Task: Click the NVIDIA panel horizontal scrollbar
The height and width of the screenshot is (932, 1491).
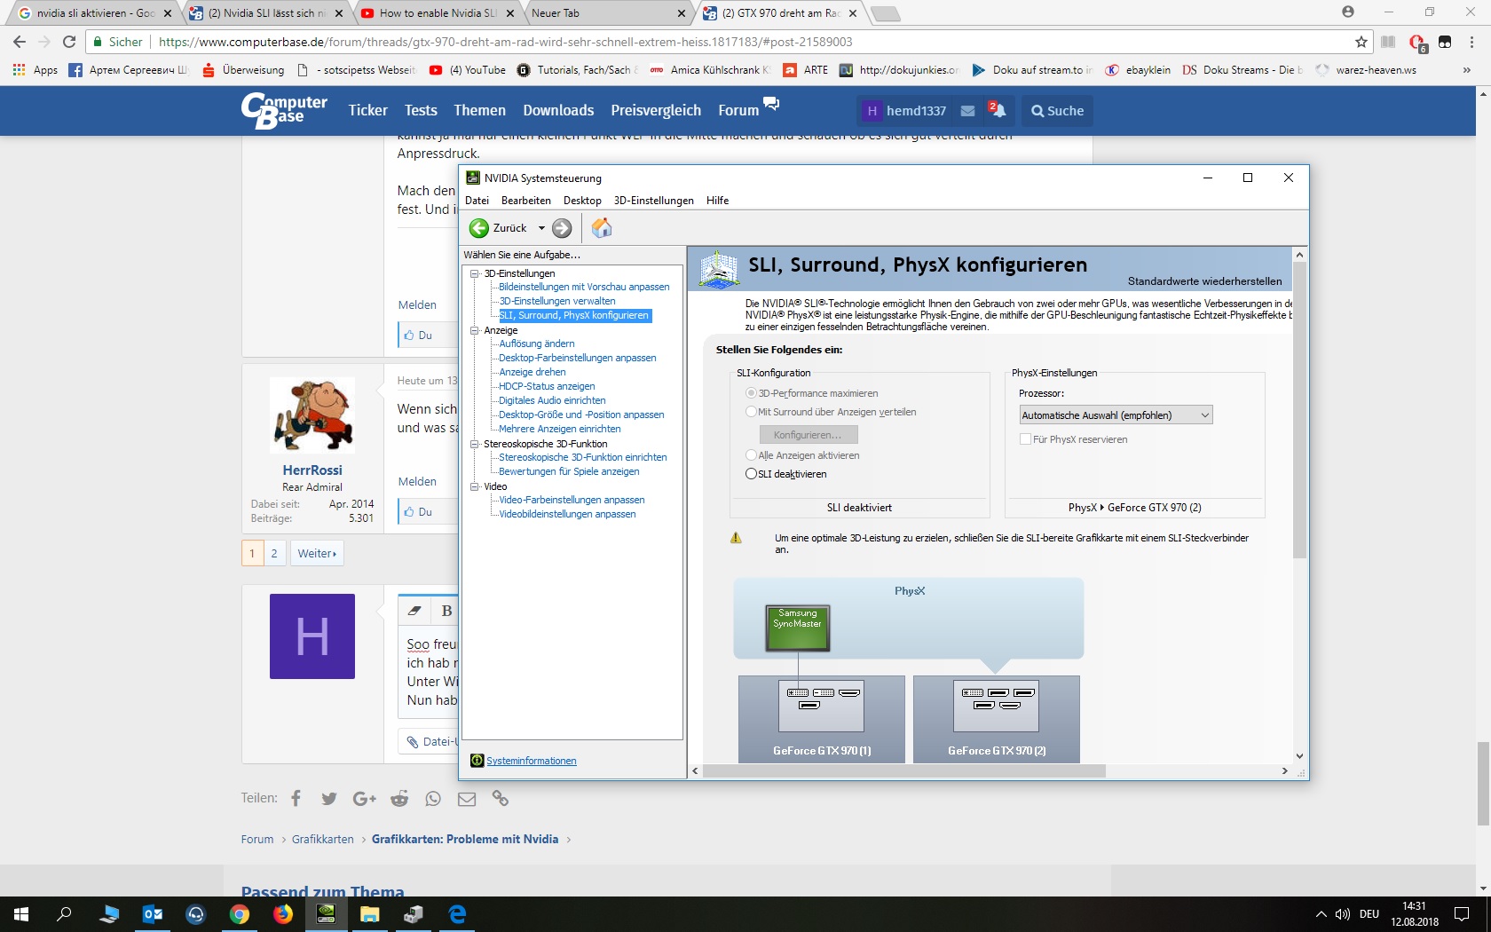Action: click(904, 771)
